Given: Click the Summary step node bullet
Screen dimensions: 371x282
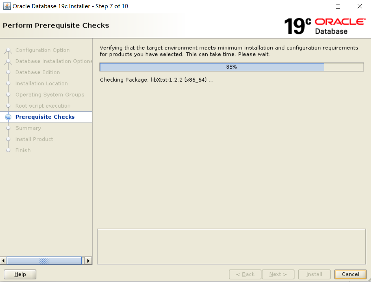Looking at the screenshot, I should pyautogui.click(x=8, y=128).
